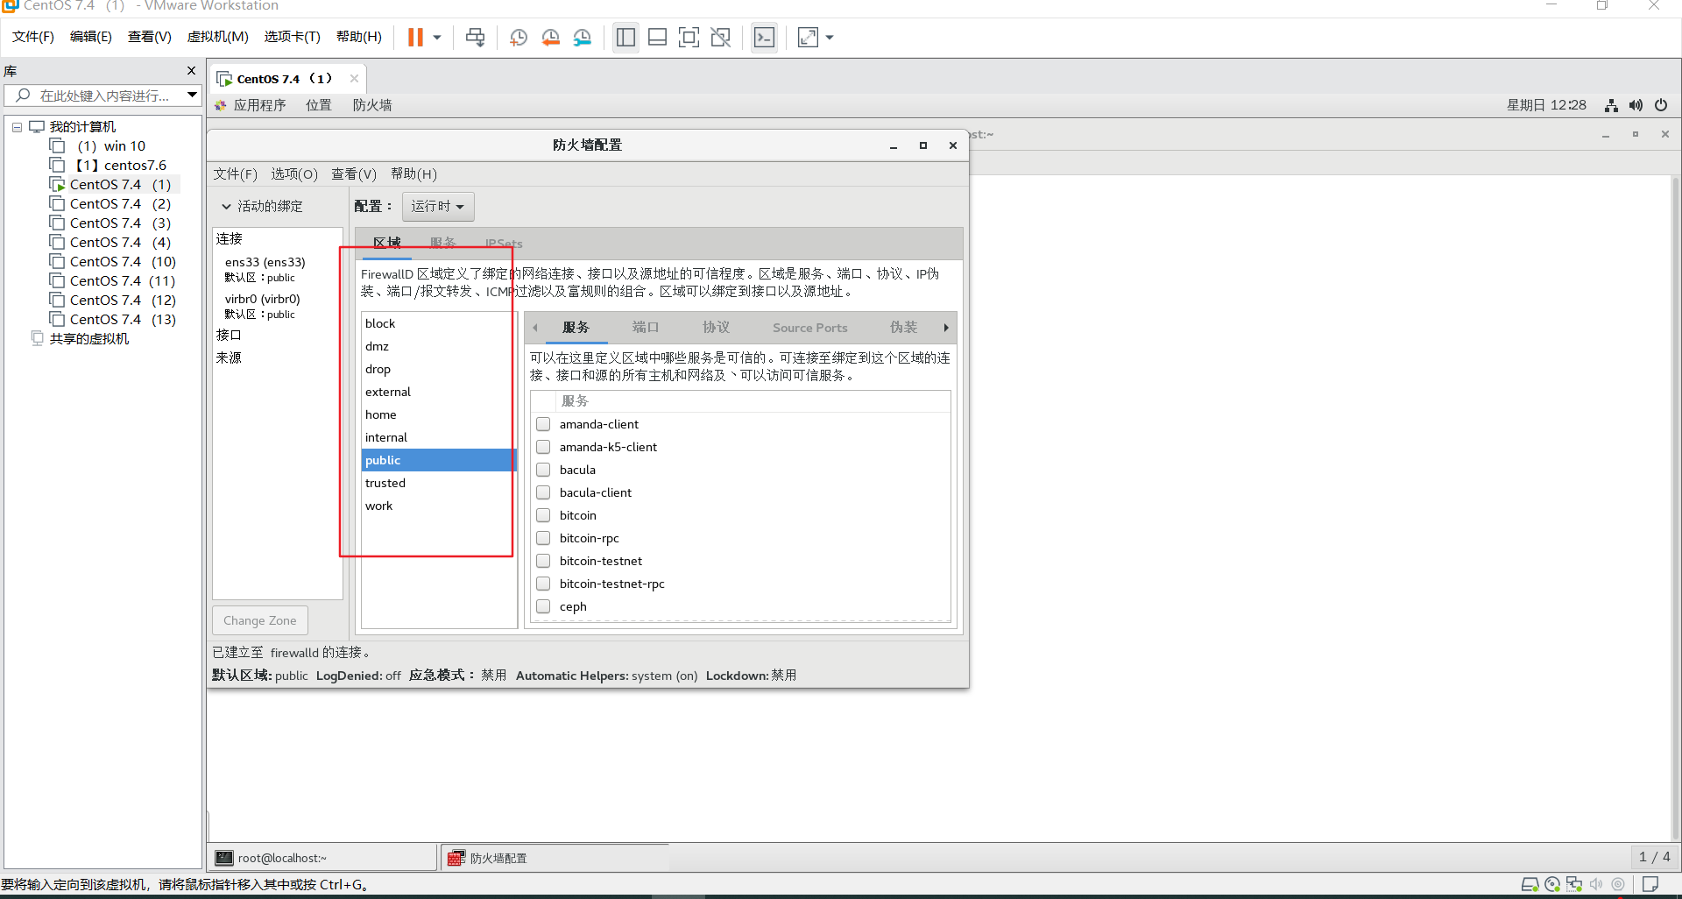
Task: Click the enter full screen icon
Action: point(689,38)
